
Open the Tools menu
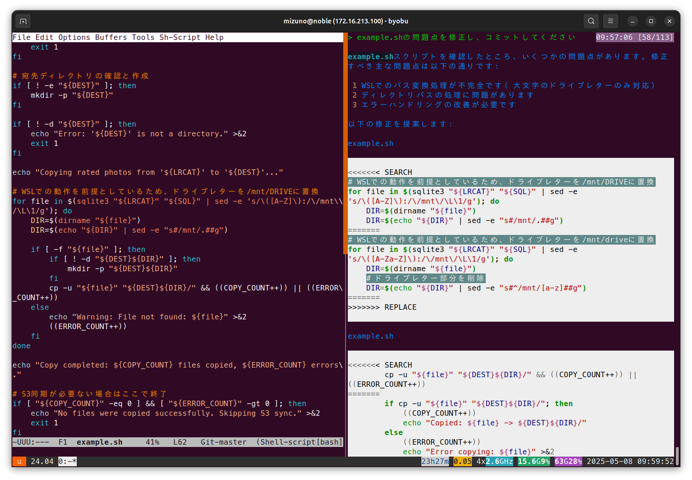click(x=143, y=38)
